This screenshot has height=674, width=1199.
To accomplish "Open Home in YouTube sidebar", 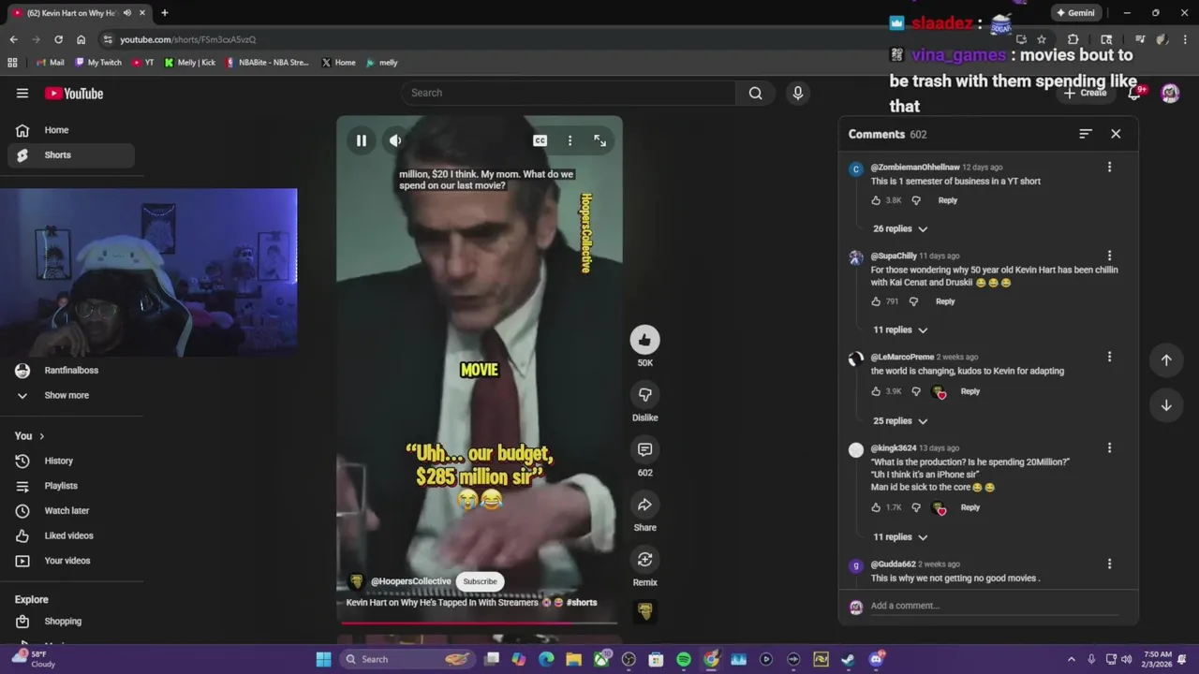I will tap(71, 130).
